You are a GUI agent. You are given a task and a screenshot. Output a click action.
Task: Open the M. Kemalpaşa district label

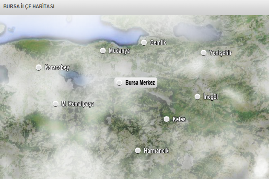(x=78, y=104)
